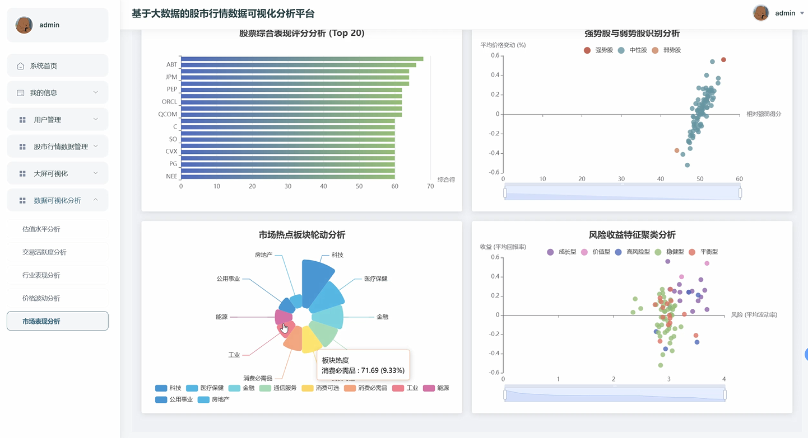Click the 风险收益特征聚类分析 chart title
Viewport: 808px width, 438px height.
632,235
